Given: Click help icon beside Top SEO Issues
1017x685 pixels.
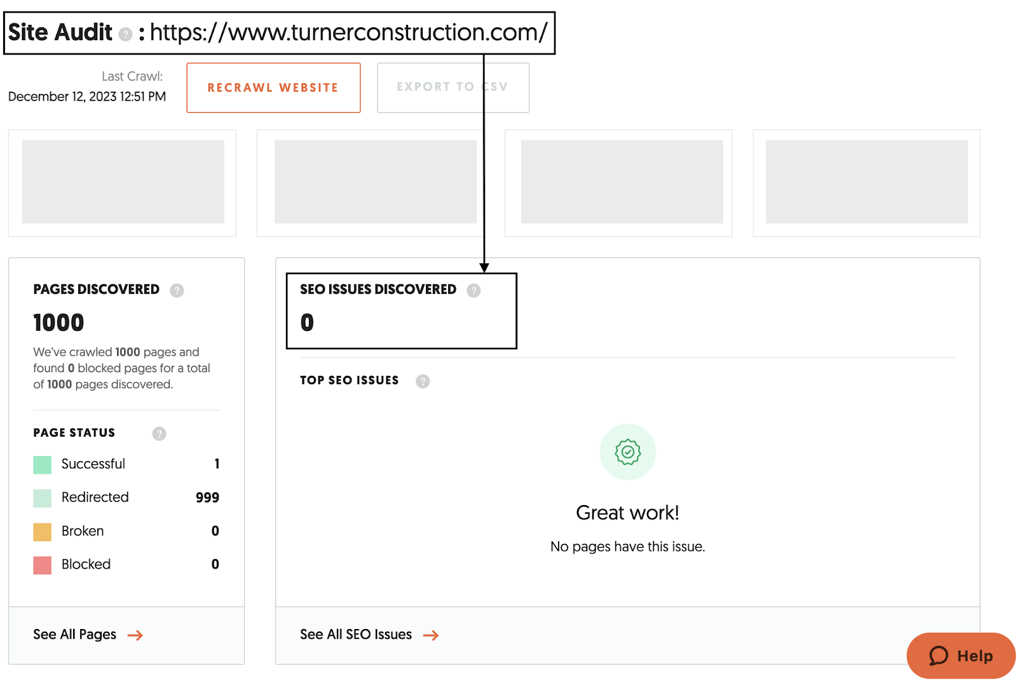Looking at the screenshot, I should pos(423,381).
